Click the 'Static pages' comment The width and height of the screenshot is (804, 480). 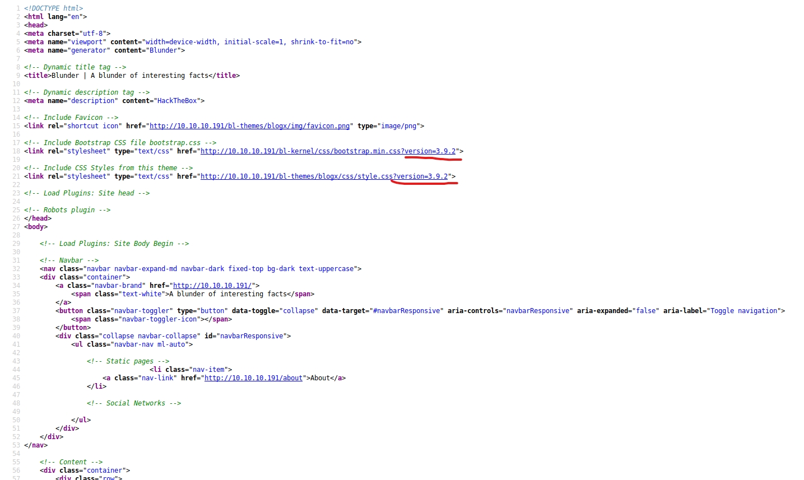click(x=128, y=361)
